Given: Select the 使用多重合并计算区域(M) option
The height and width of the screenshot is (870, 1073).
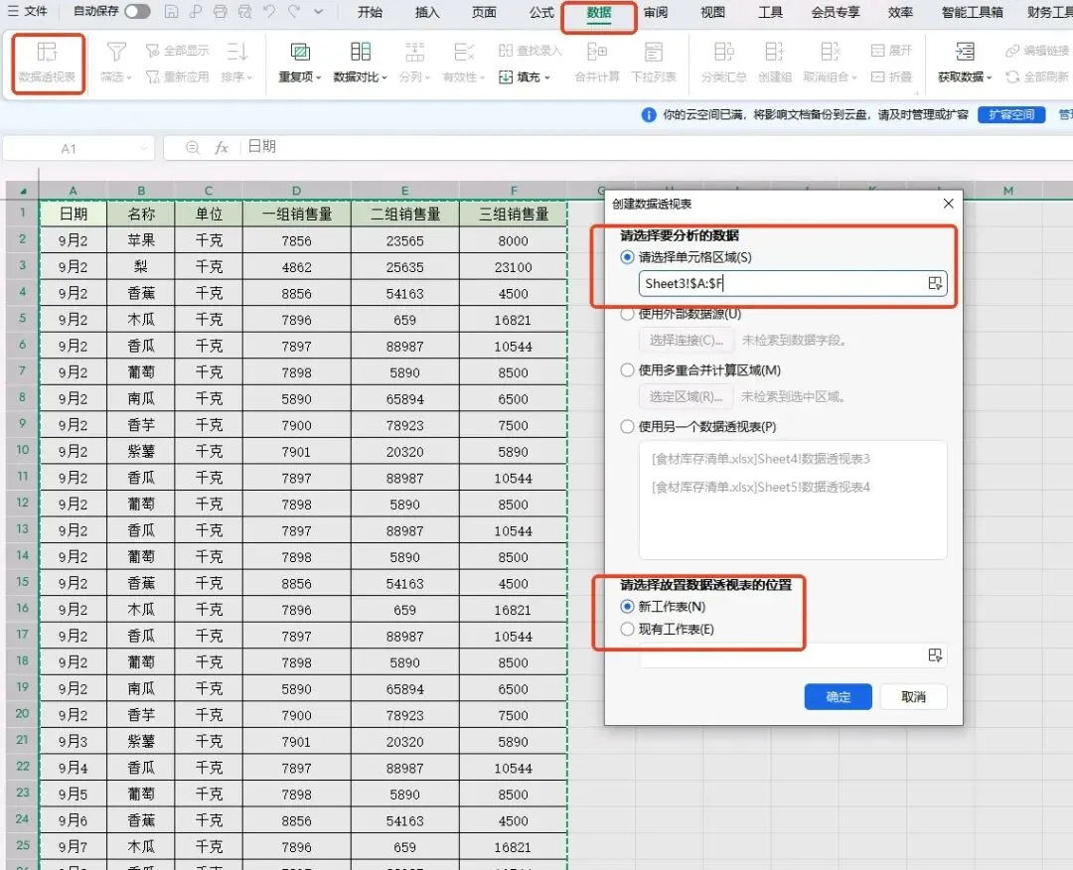Looking at the screenshot, I should pos(627,370).
